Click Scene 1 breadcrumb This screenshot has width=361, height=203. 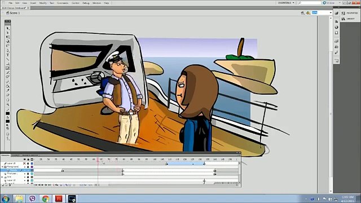13,13
